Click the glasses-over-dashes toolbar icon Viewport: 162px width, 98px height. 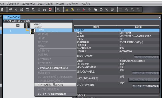pos(39,10)
